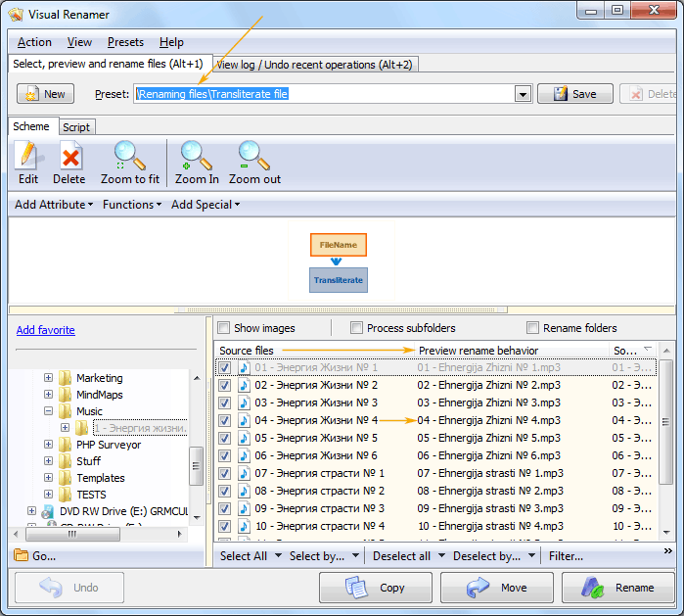Click the DVD RW Drive icon
This screenshot has height=616, width=684.
tap(48, 511)
